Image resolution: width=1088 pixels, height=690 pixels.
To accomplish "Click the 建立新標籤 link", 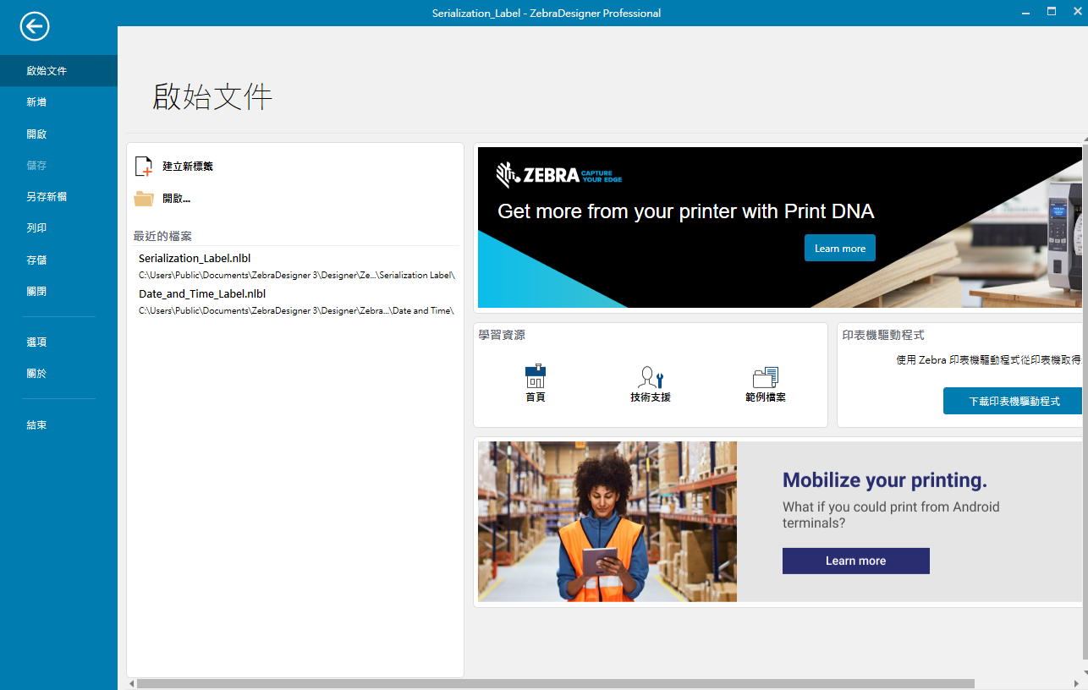I will pyautogui.click(x=188, y=167).
